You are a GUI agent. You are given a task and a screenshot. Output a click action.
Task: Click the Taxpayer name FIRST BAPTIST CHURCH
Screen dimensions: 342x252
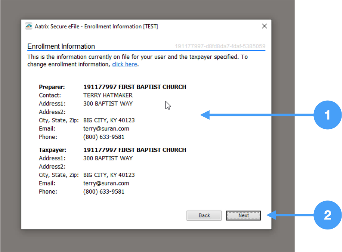[x=135, y=150]
